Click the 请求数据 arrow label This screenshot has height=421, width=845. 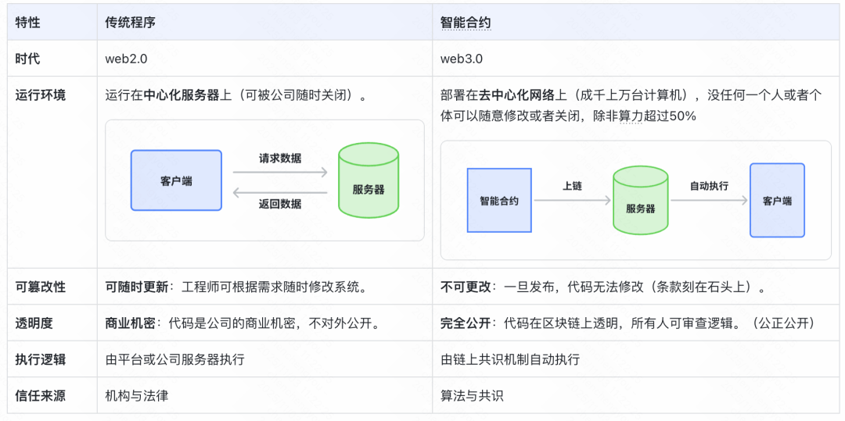pos(280,158)
